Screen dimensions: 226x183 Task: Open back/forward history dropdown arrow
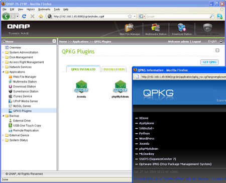[18, 16]
